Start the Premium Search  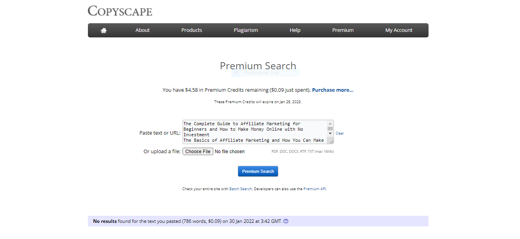click(x=258, y=171)
